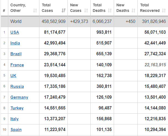Open the Italy country link
168x136 pixels.
[15, 119]
